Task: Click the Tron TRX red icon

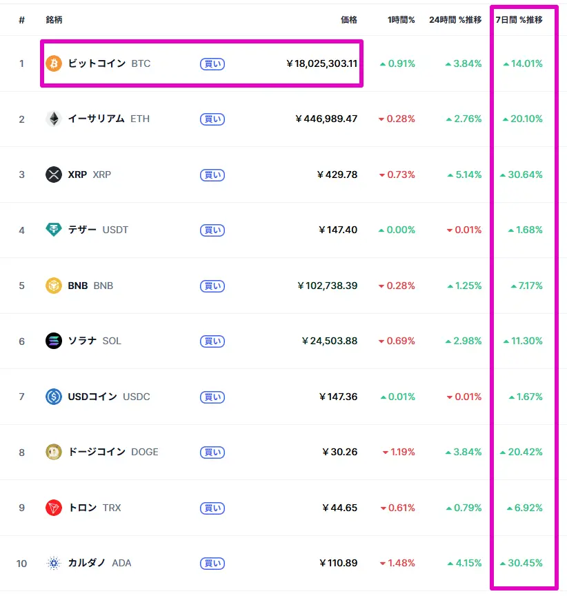Action: pyautogui.click(x=54, y=508)
